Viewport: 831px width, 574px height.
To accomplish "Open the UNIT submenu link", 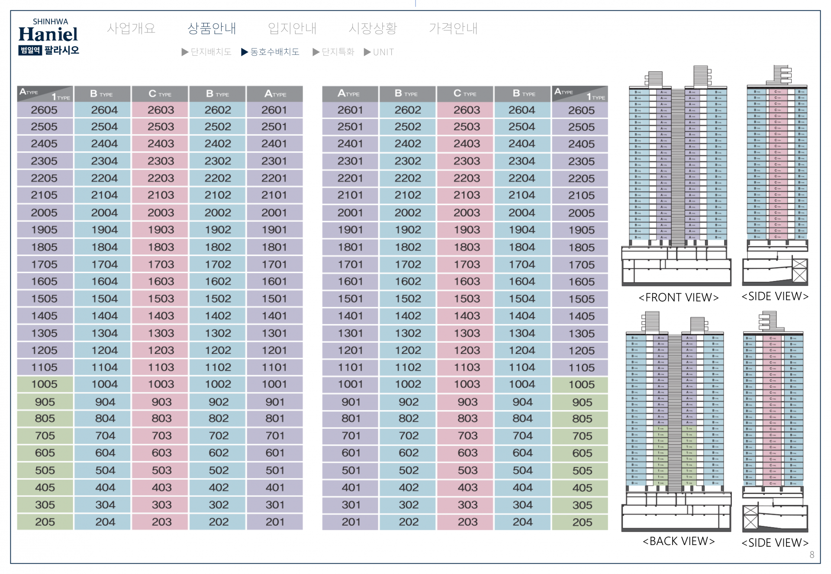I will [383, 52].
